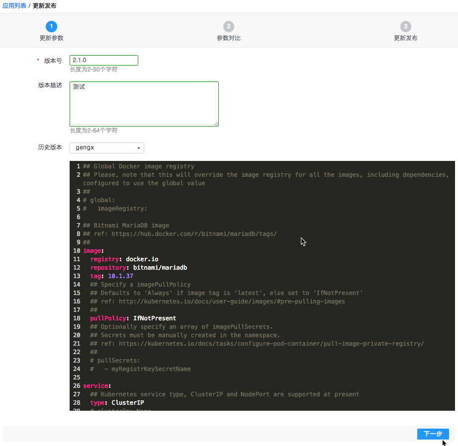This screenshot has width=458, height=446.
Task: Click the step 3 circle icon
Action: click(x=406, y=26)
